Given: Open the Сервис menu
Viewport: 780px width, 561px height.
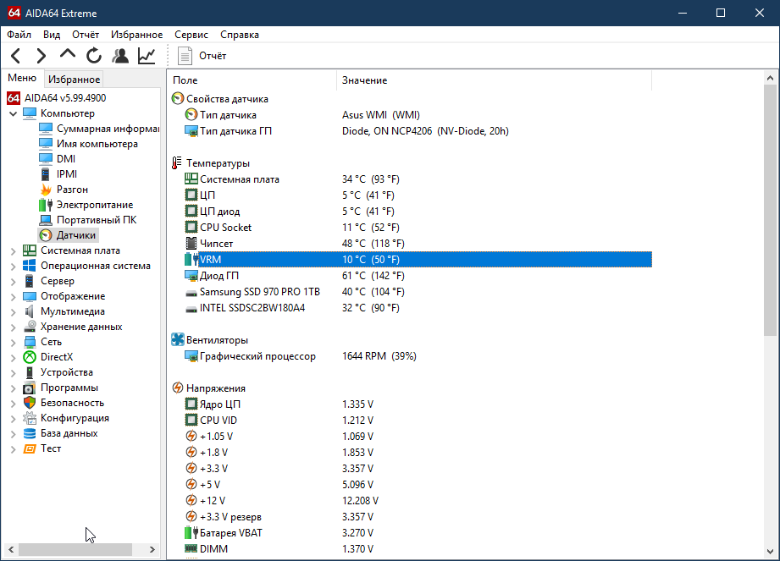Looking at the screenshot, I should pyautogui.click(x=191, y=35).
